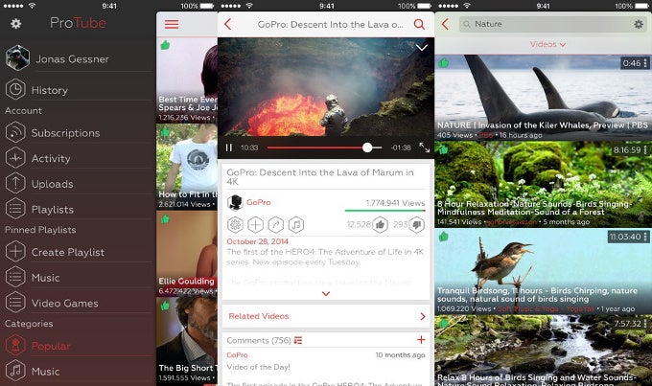Open Jonas Gessner profile avatar

click(x=17, y=57)
